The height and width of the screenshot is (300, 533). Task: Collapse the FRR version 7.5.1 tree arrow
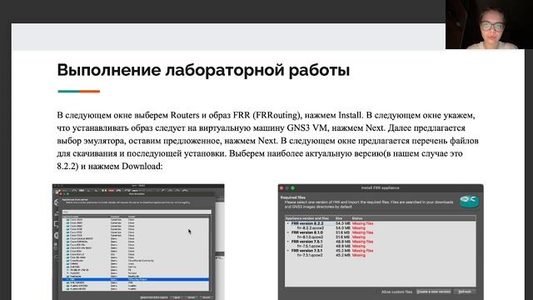[288, 242]
